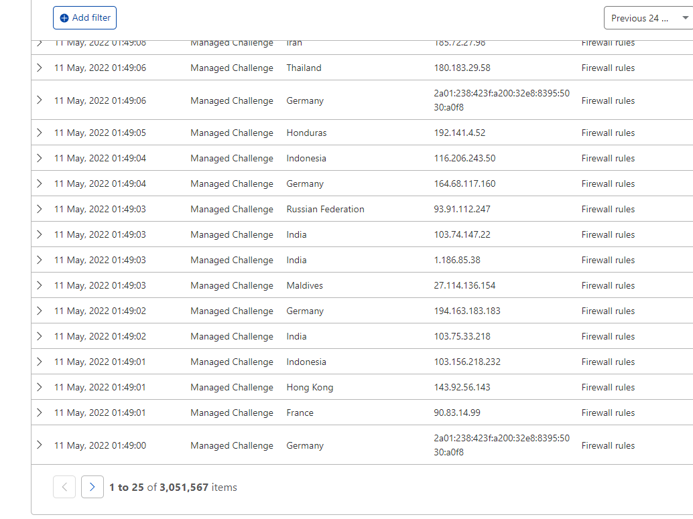Expand the Germany row timed 01:49:06
Image resolution: width=693 pixels, height=519 pixels.
tap(40, 100)
